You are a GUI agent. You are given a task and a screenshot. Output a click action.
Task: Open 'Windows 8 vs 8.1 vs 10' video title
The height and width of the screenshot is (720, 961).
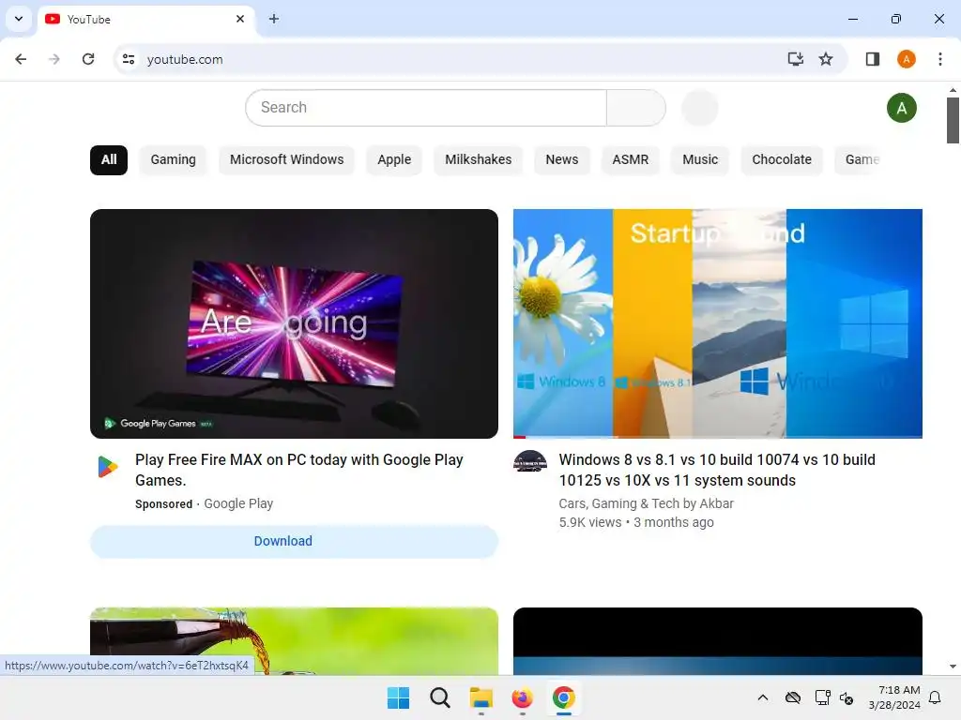point(717,471)
